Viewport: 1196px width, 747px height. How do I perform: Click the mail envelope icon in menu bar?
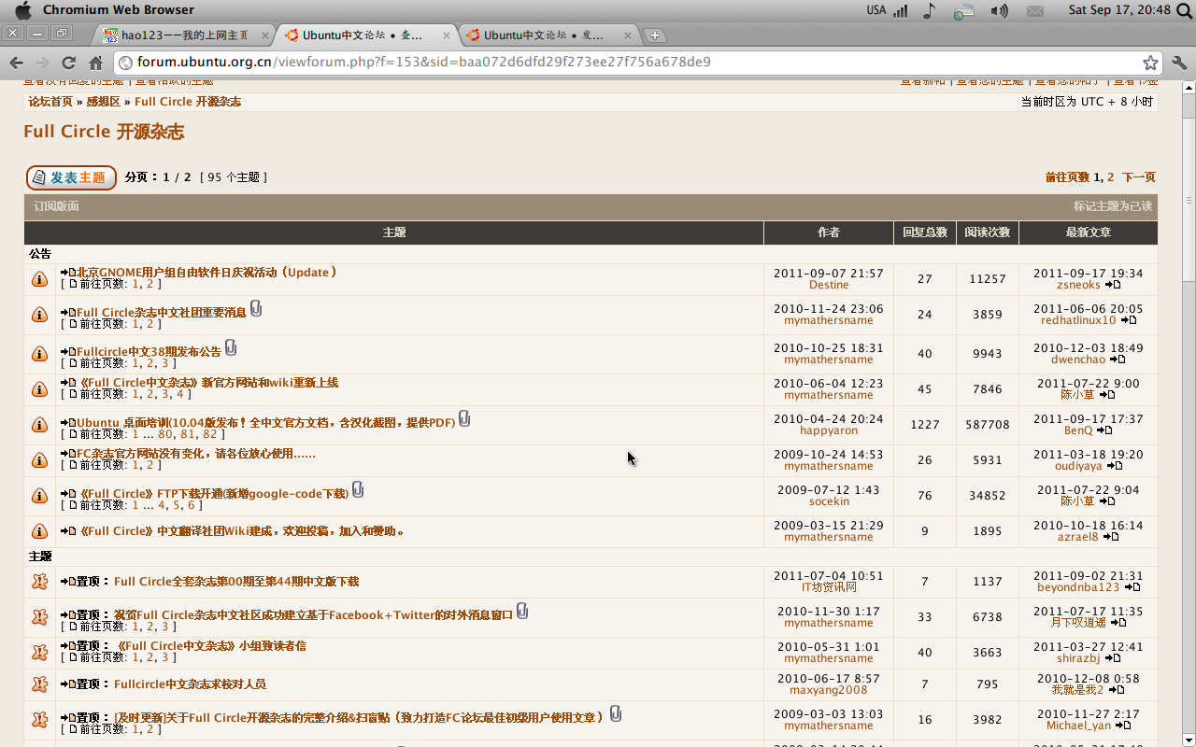[x=1035, y=10]
